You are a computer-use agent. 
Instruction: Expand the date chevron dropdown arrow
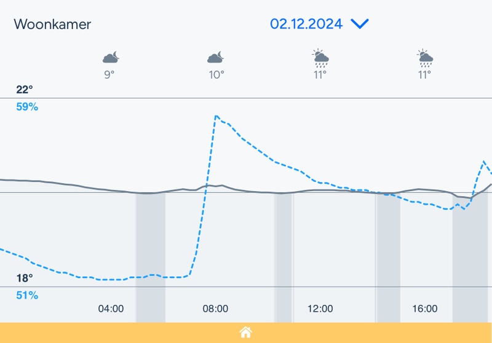coord(359,24)
